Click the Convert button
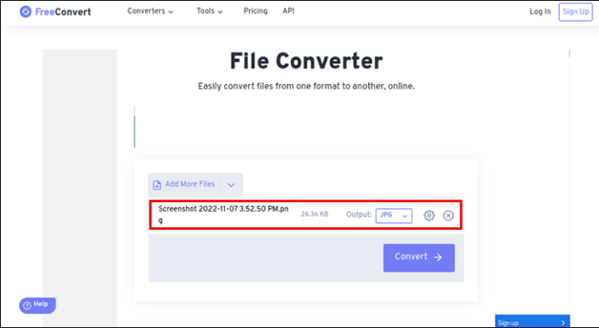The image size is (599, 328). (418, 258)
